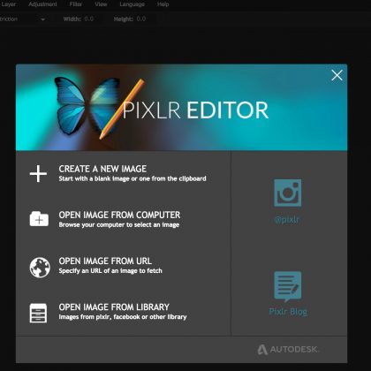Screen dimensions: 371x371
Task: Open the Pixlr Blog document icon
Action: tap(288, 286)
